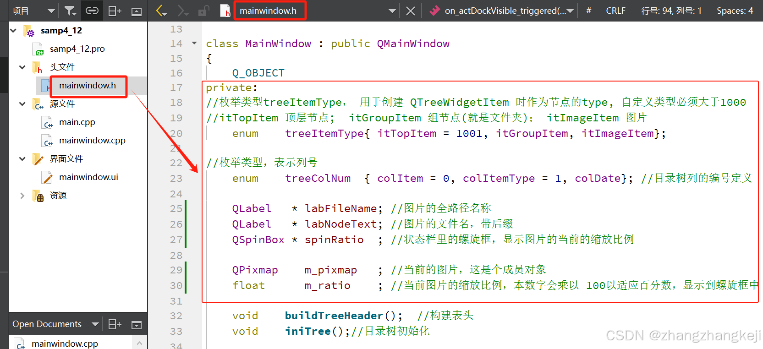
Task: Go back with the yellow left arrow
Action: coord(161,11)
